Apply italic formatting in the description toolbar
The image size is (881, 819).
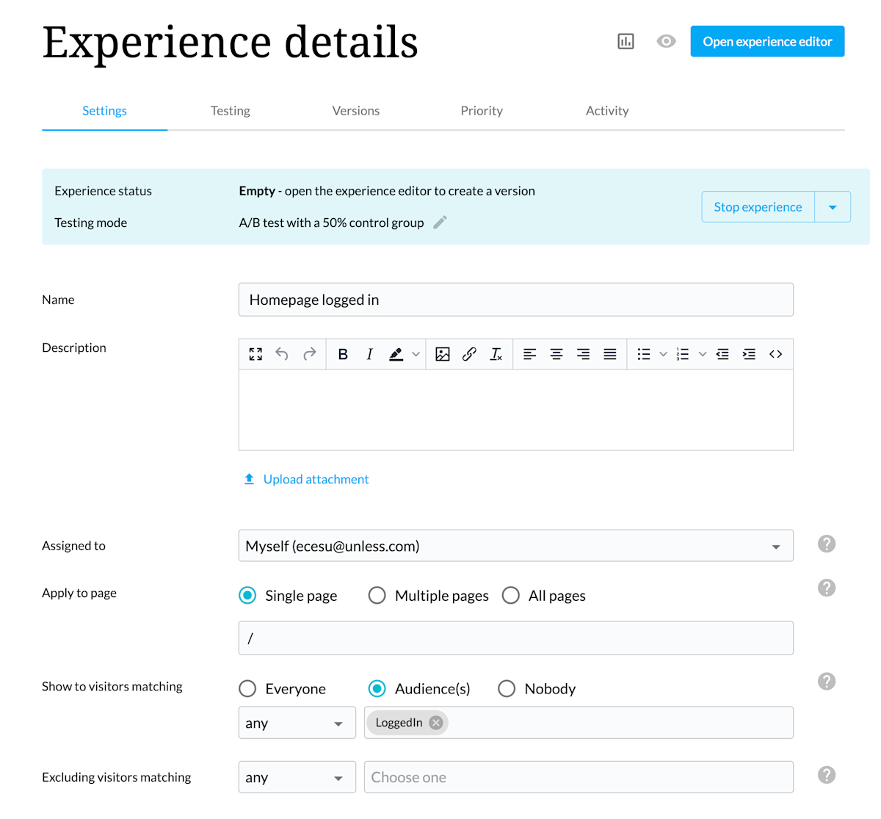369,354
